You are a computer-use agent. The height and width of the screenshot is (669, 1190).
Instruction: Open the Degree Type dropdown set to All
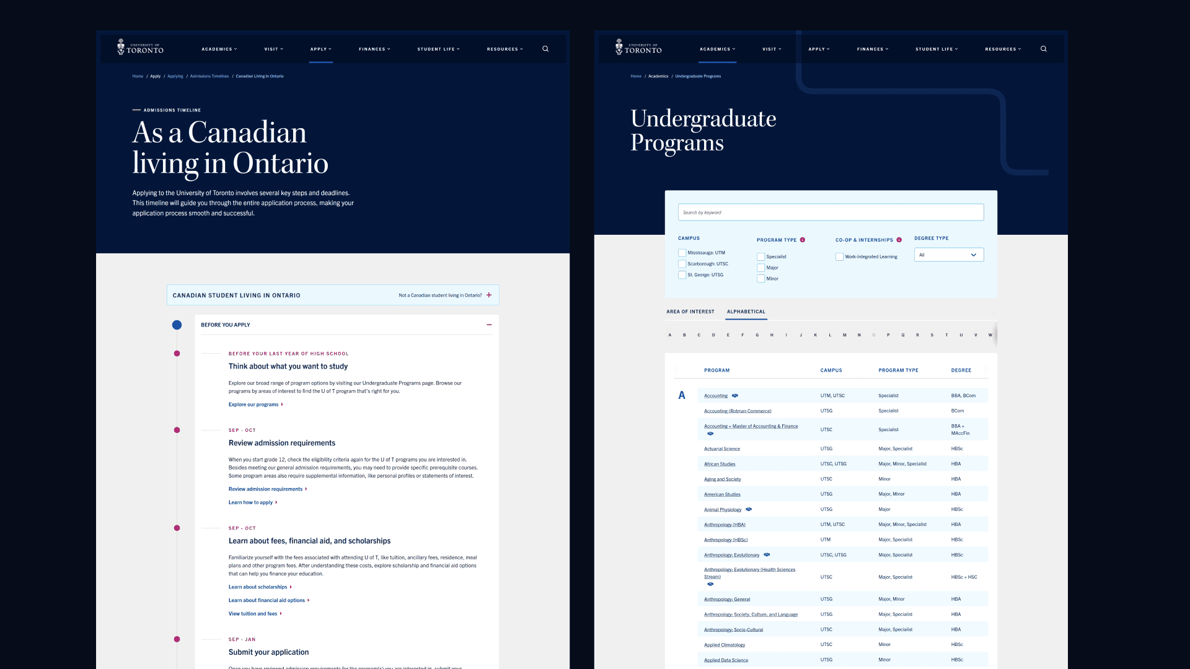click(x=949, y=255)
